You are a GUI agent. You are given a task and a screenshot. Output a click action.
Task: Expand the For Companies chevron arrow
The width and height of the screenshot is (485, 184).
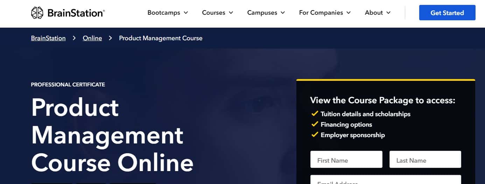(x=349, y=13)
